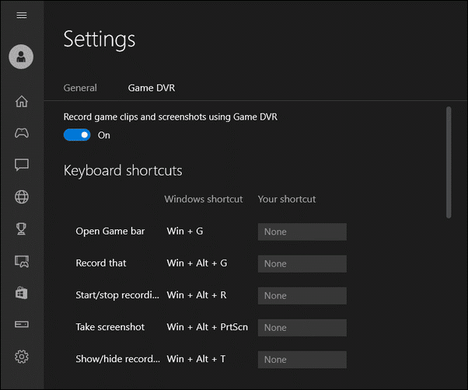468x390 pixels.
Task: Set custom shortcut for Take screenshot
Action: [302, 327]
